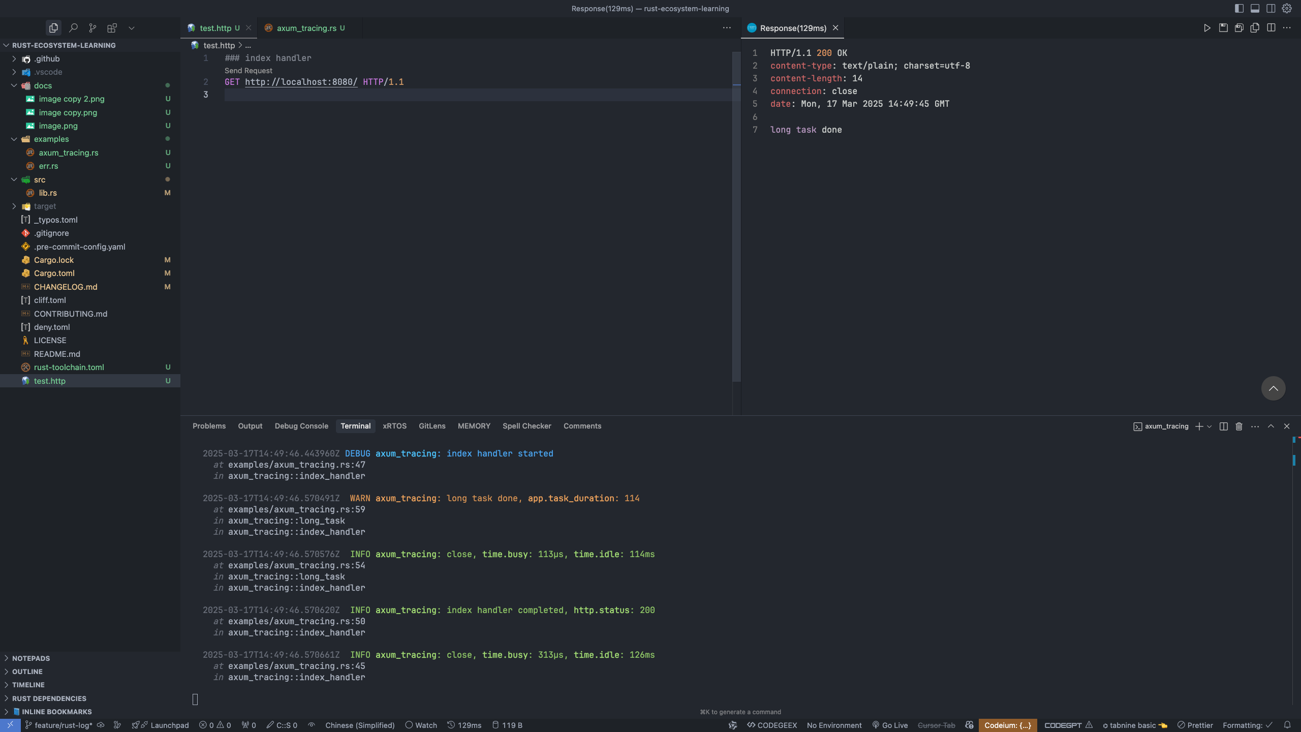Open the Source Control view icon

pos(92,28)
